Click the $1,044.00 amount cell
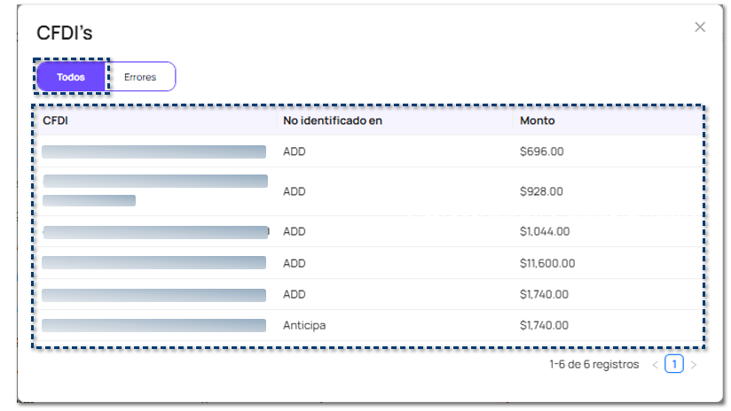Viewport: 731px width, 411px height. 545,231
